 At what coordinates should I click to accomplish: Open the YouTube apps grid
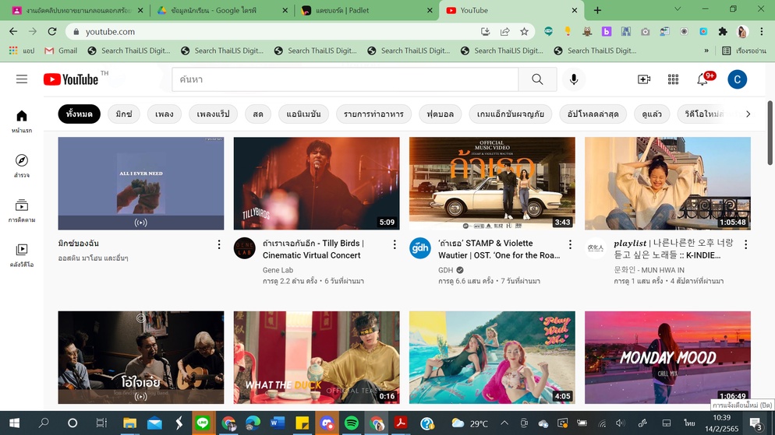coord(673,79)
